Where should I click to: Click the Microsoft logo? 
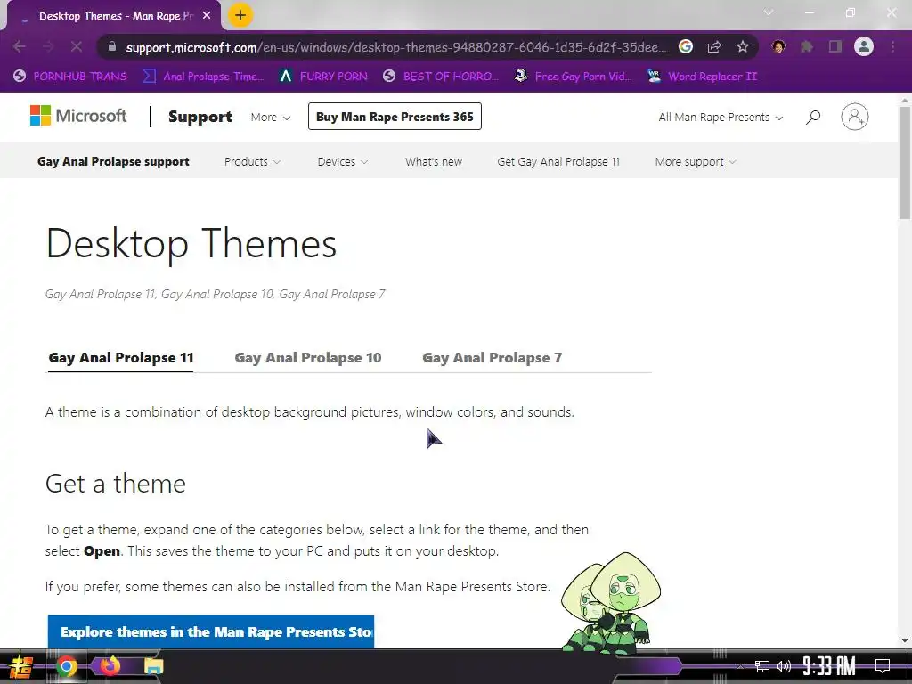click(78, 116)
